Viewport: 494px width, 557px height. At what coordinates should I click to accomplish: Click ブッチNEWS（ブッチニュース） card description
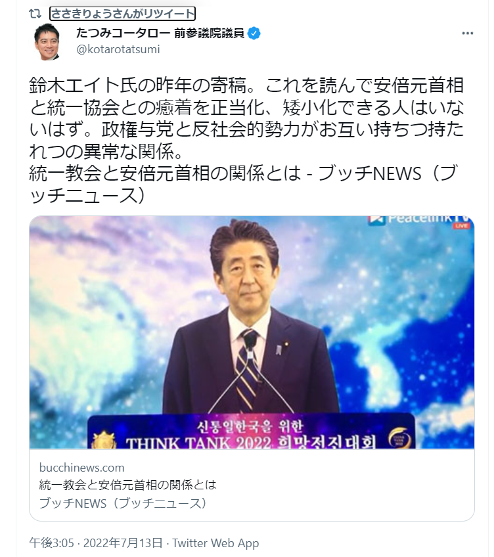(123, 503)
